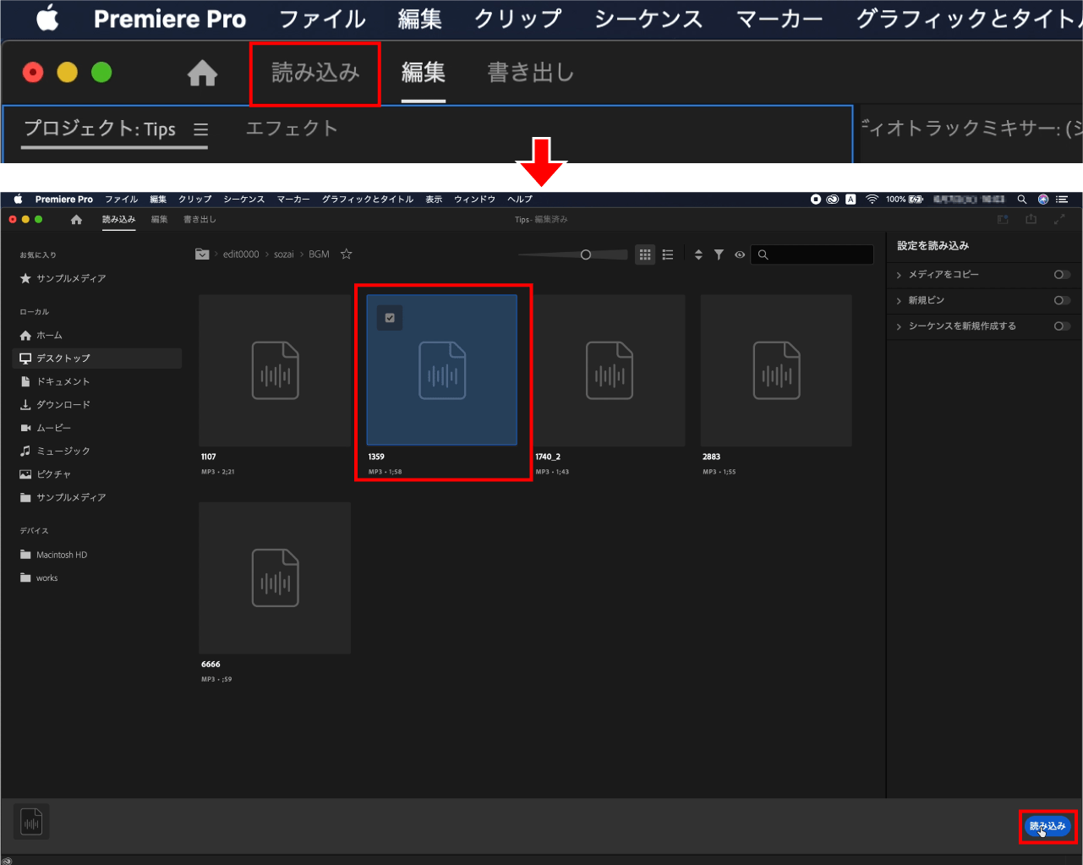The width and height of the screenshot is (1083, 865).
Task: Click the fullscreen arrows icon
Action: [x=1059, y=220]
